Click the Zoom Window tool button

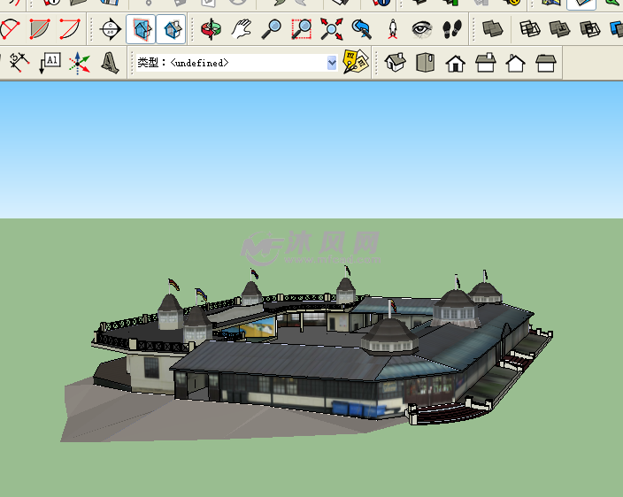click(x=302, y=29)
